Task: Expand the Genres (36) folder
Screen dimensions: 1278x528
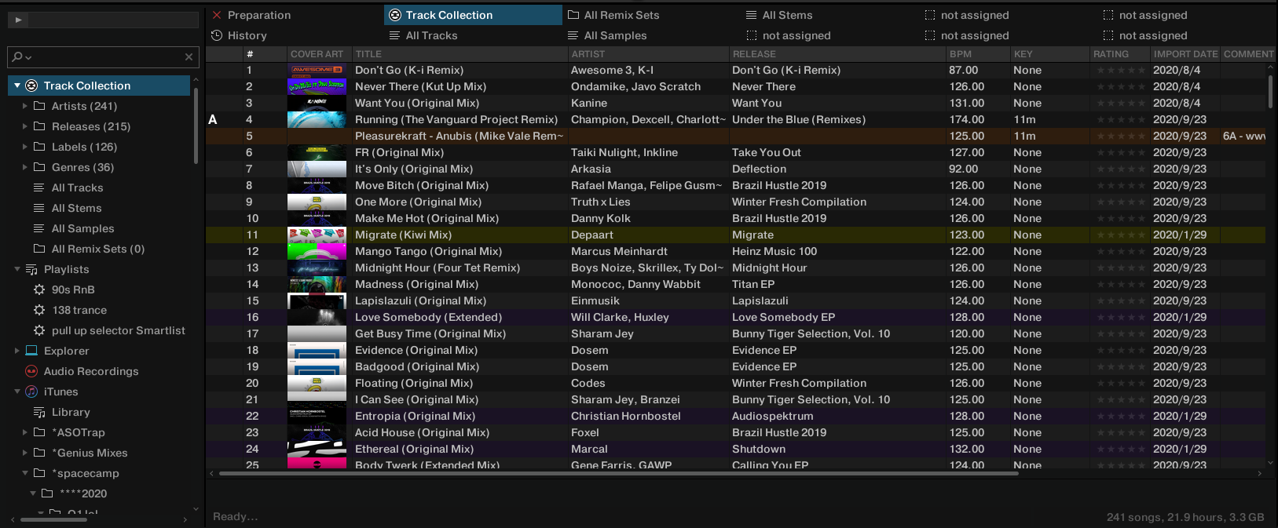Action: coord(25,167)
